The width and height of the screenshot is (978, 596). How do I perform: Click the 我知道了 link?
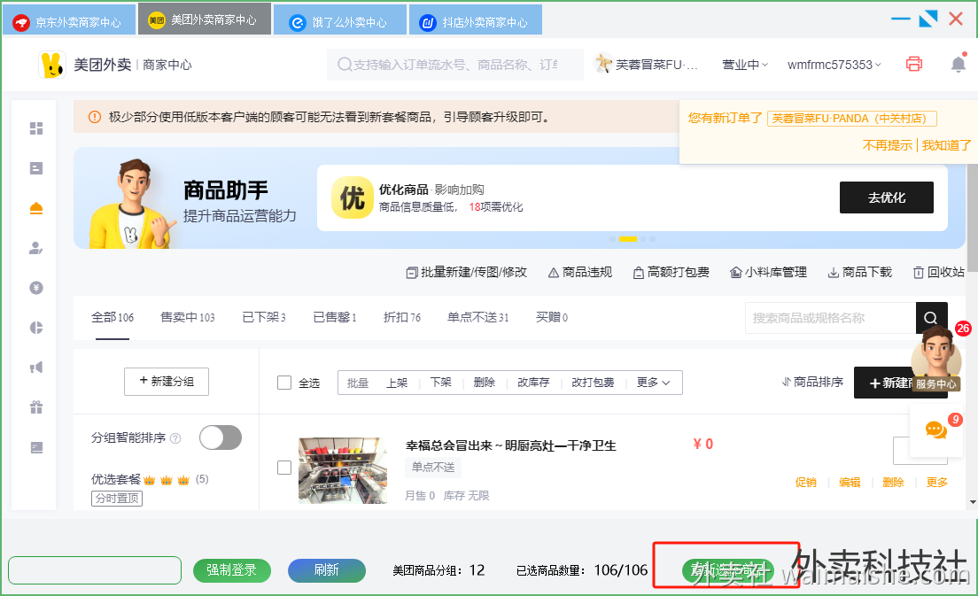pos(946,145)
